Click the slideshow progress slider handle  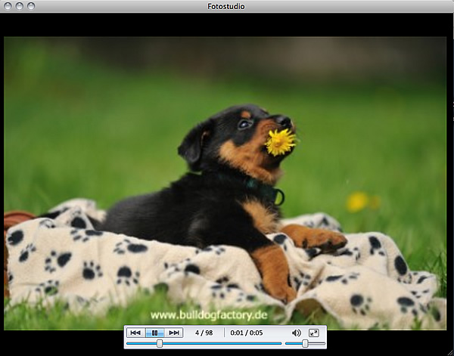[160, 344]
